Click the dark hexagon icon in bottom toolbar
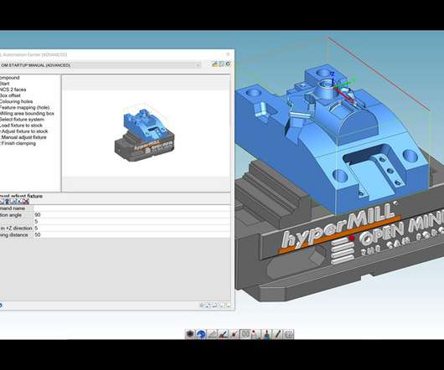Viewport: 444px width, 370px height. coord(190,334)
